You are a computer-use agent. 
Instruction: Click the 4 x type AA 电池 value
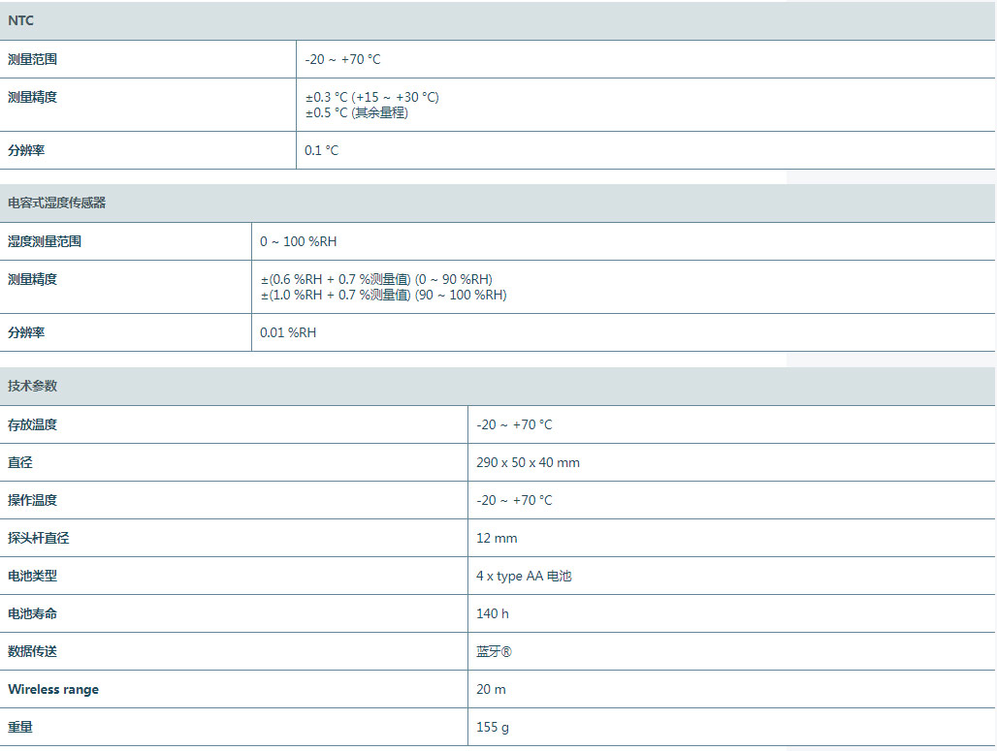click(524, 576)
